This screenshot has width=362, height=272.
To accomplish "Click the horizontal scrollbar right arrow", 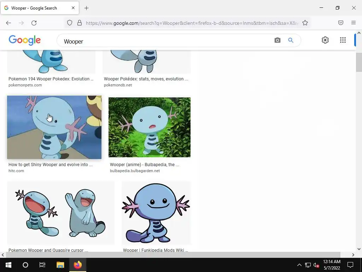I will [353, 255].
